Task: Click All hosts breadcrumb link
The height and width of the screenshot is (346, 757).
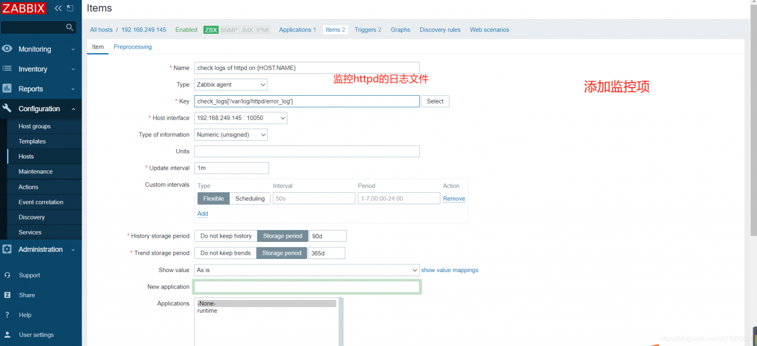Action: (x=101, y=30)
